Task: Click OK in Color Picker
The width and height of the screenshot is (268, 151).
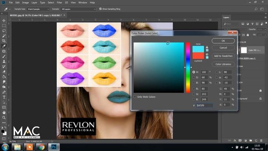Action: click(x=223, y=41)
